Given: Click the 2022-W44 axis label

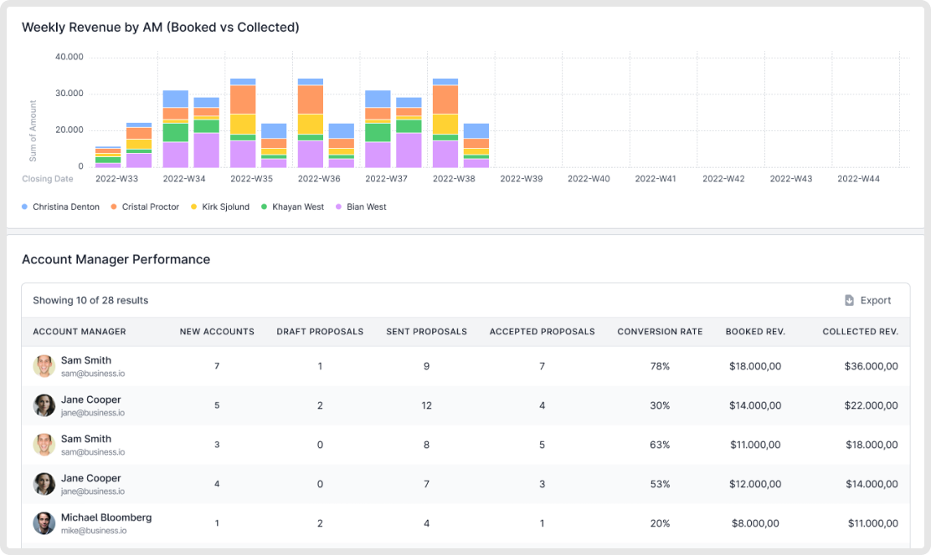Looking at the screenshot, I should 858,179.
